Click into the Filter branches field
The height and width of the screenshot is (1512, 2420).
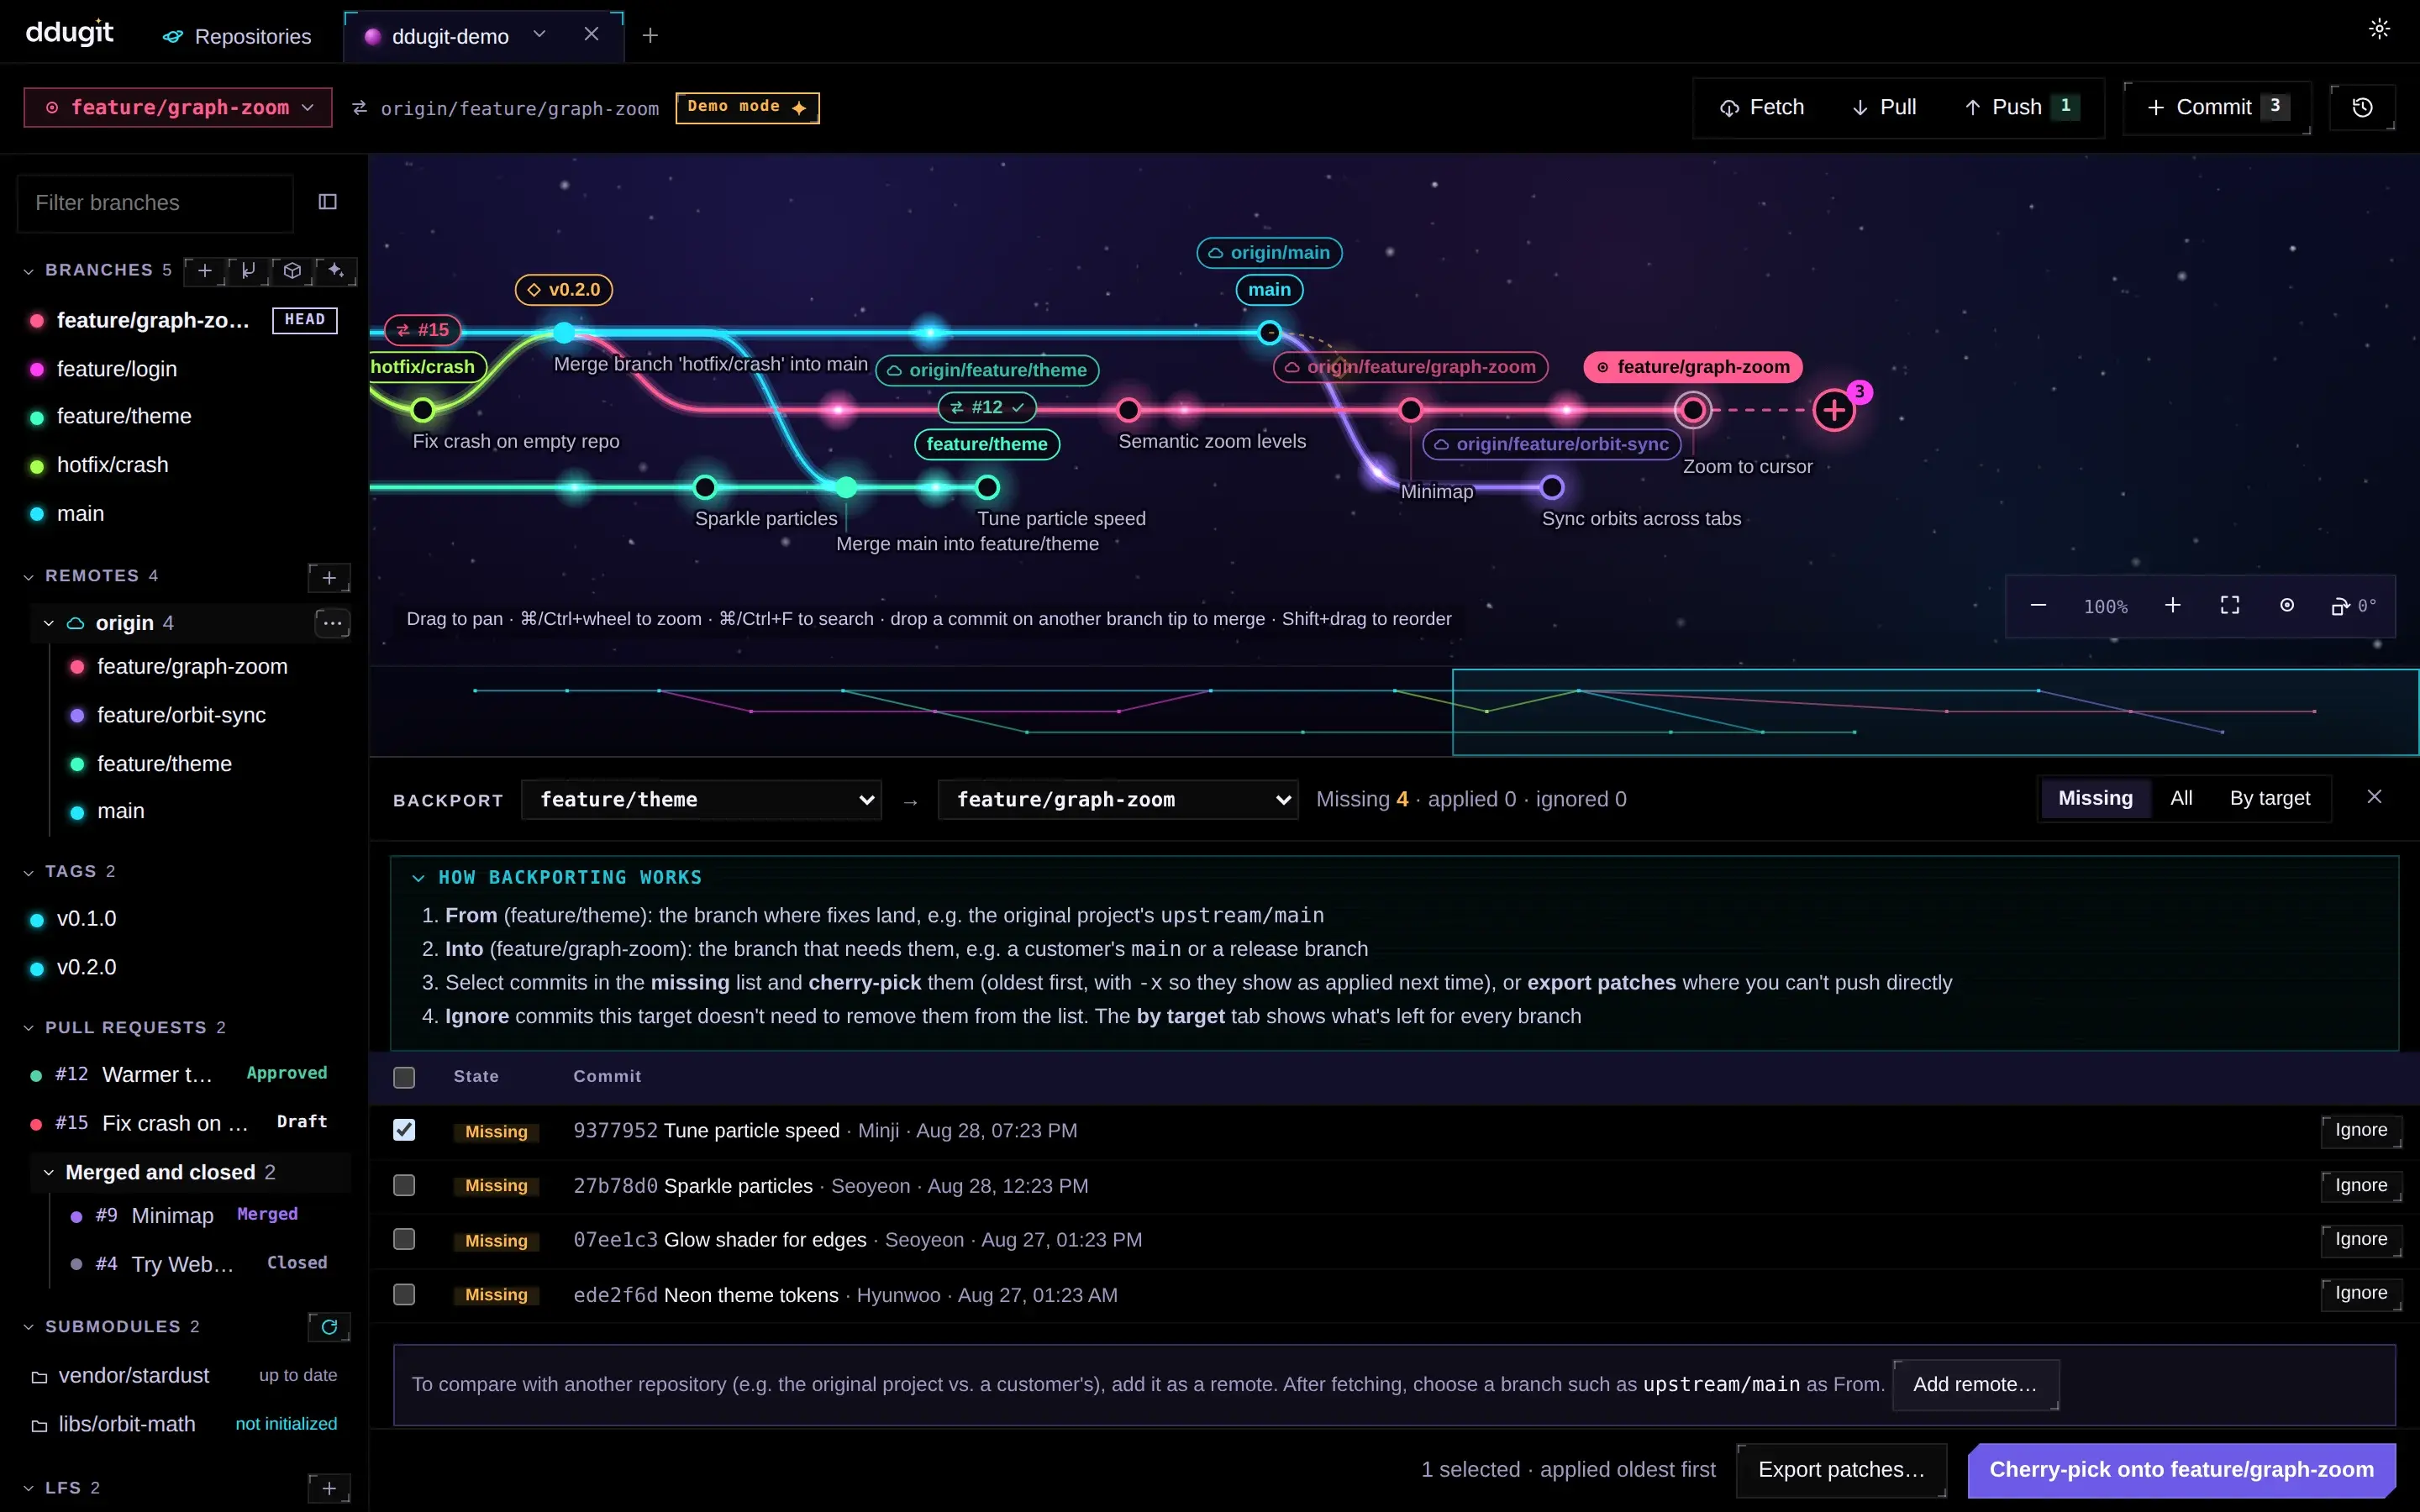155,203
